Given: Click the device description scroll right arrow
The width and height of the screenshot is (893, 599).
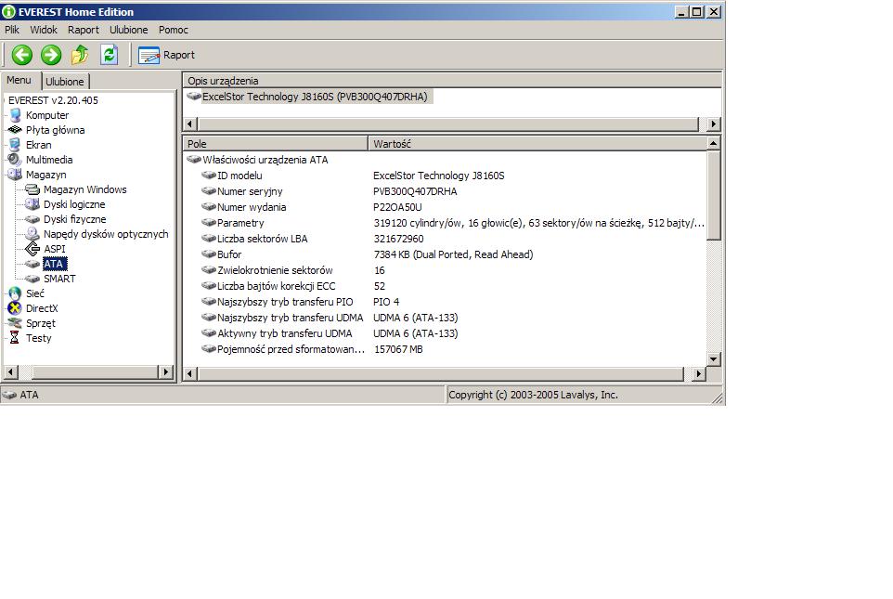Looking at the screenshot, I should click(x=714, y=124).
